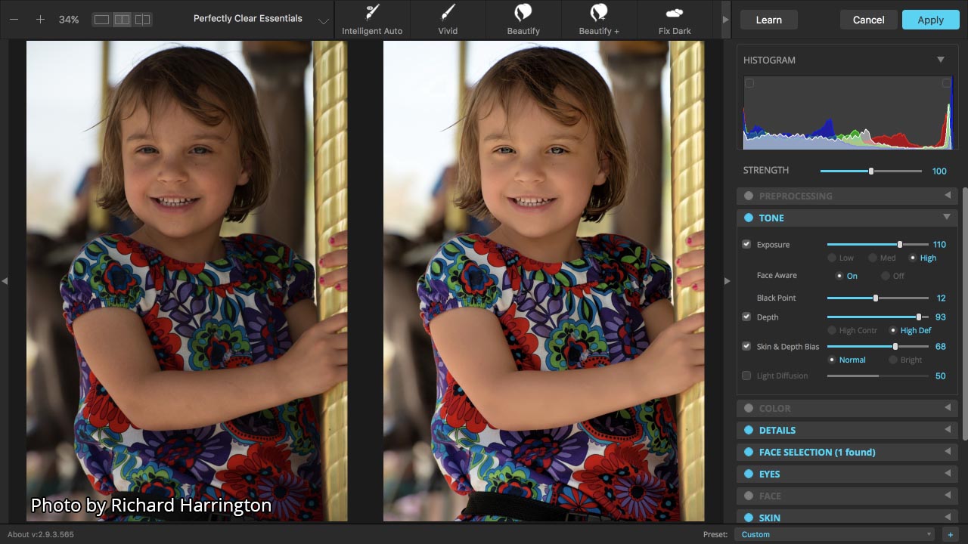Image resolution: width=968 pixels, height=544 pixels.
Task: Switch to single image view
Action: (x=101, y=20)
